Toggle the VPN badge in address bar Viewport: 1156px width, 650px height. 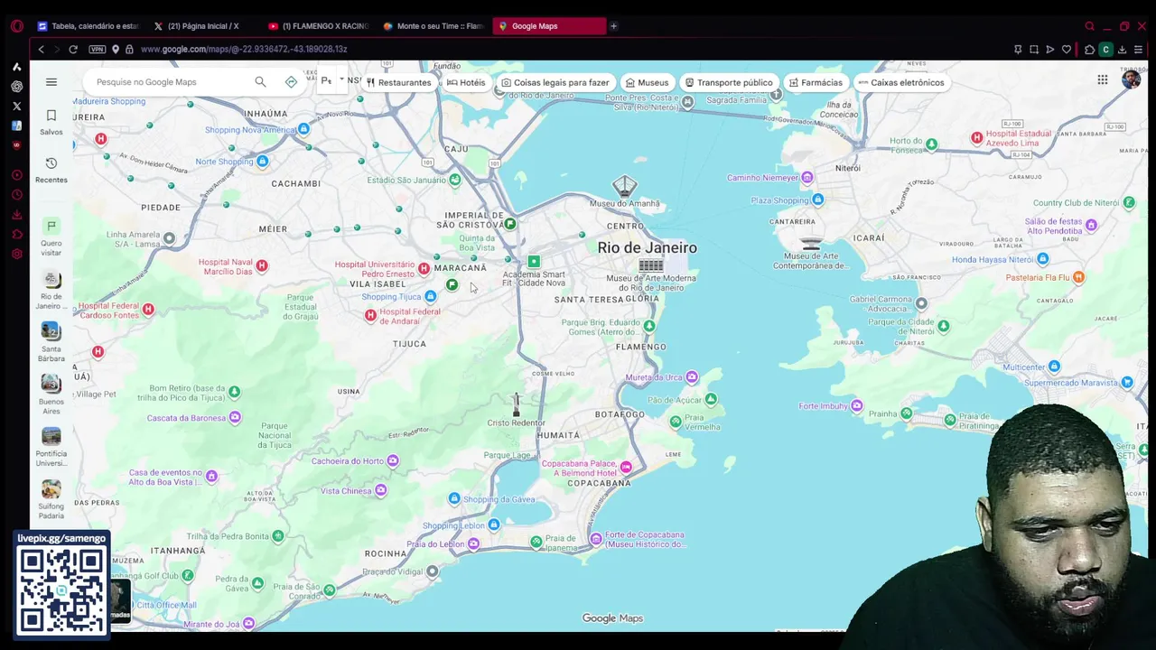pyautogui.click(x=98, y=49)
